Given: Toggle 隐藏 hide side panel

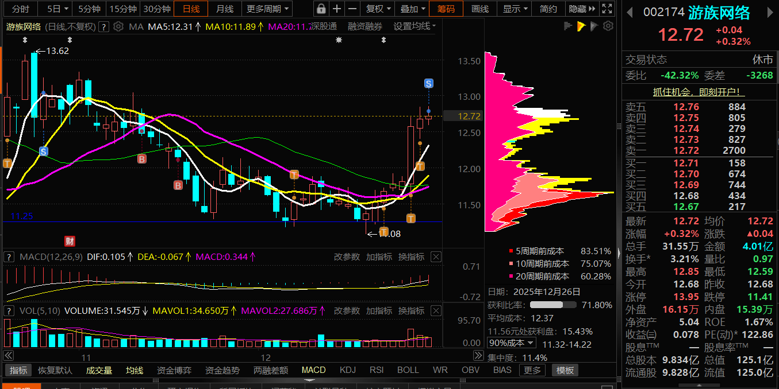Looking at the screenshot, I should 581,9.
